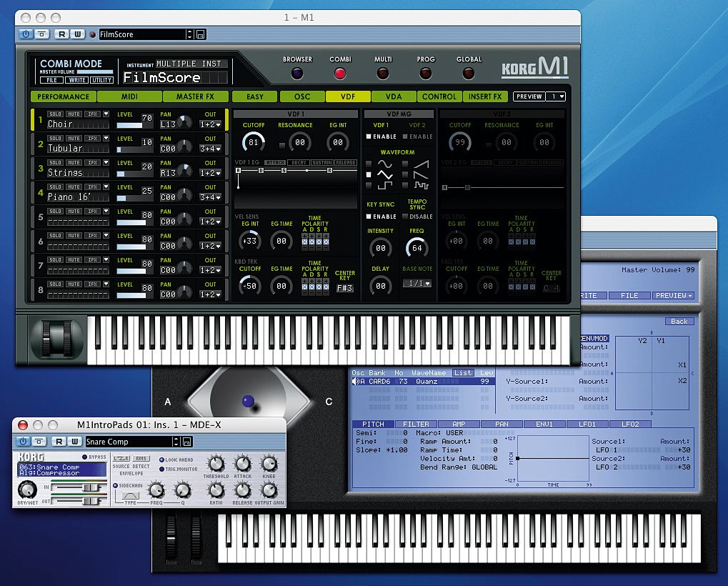Click the R button in the M1 toolbar
The height and width of the screenshot is (586, 728).
pos(61,34)
